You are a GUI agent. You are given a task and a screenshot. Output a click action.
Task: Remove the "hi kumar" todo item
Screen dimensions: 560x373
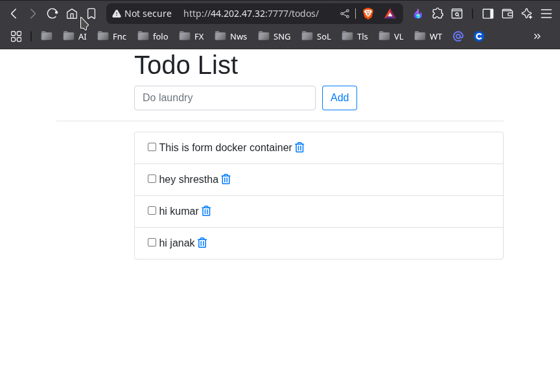click(x=206, y=211)
